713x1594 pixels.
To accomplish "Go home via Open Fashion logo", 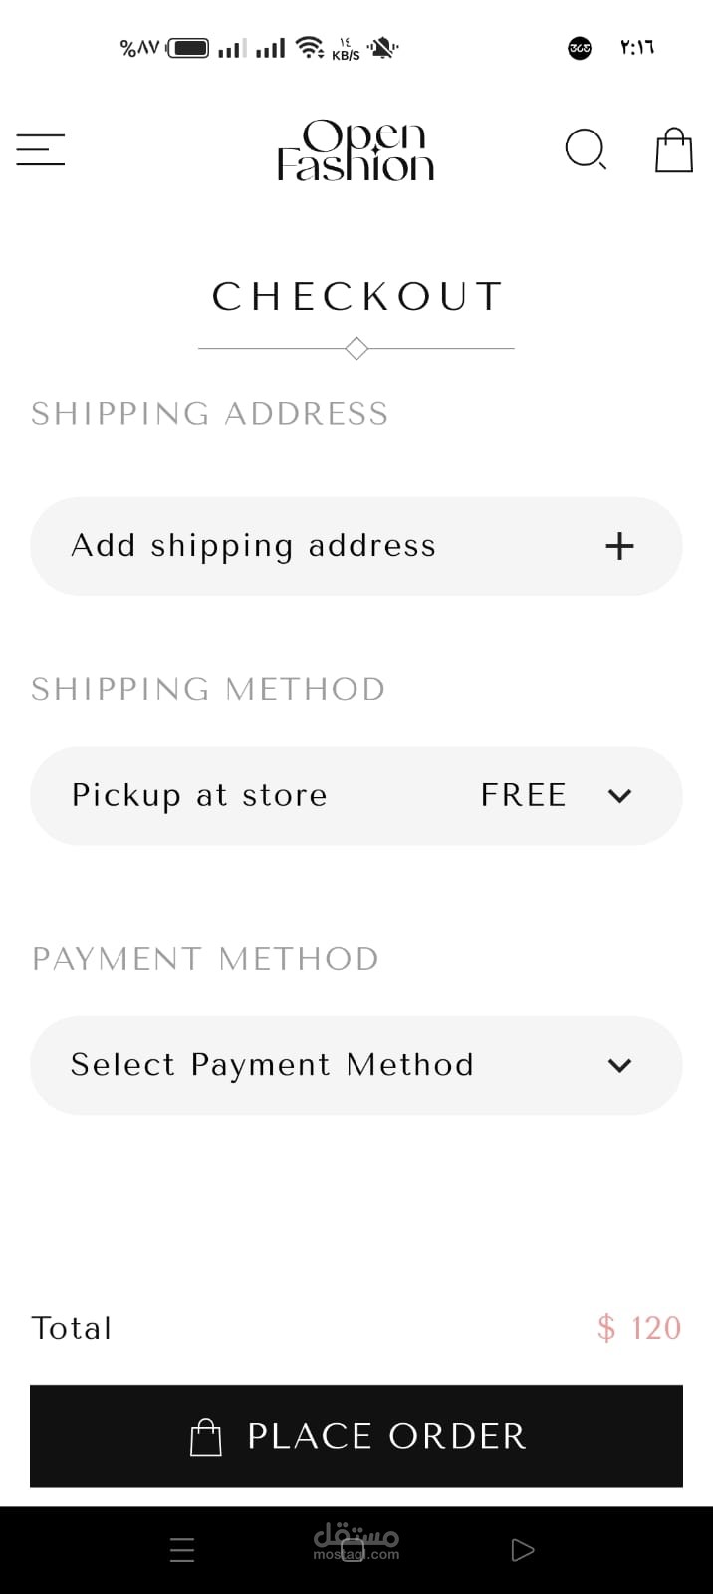I will 356,150.
